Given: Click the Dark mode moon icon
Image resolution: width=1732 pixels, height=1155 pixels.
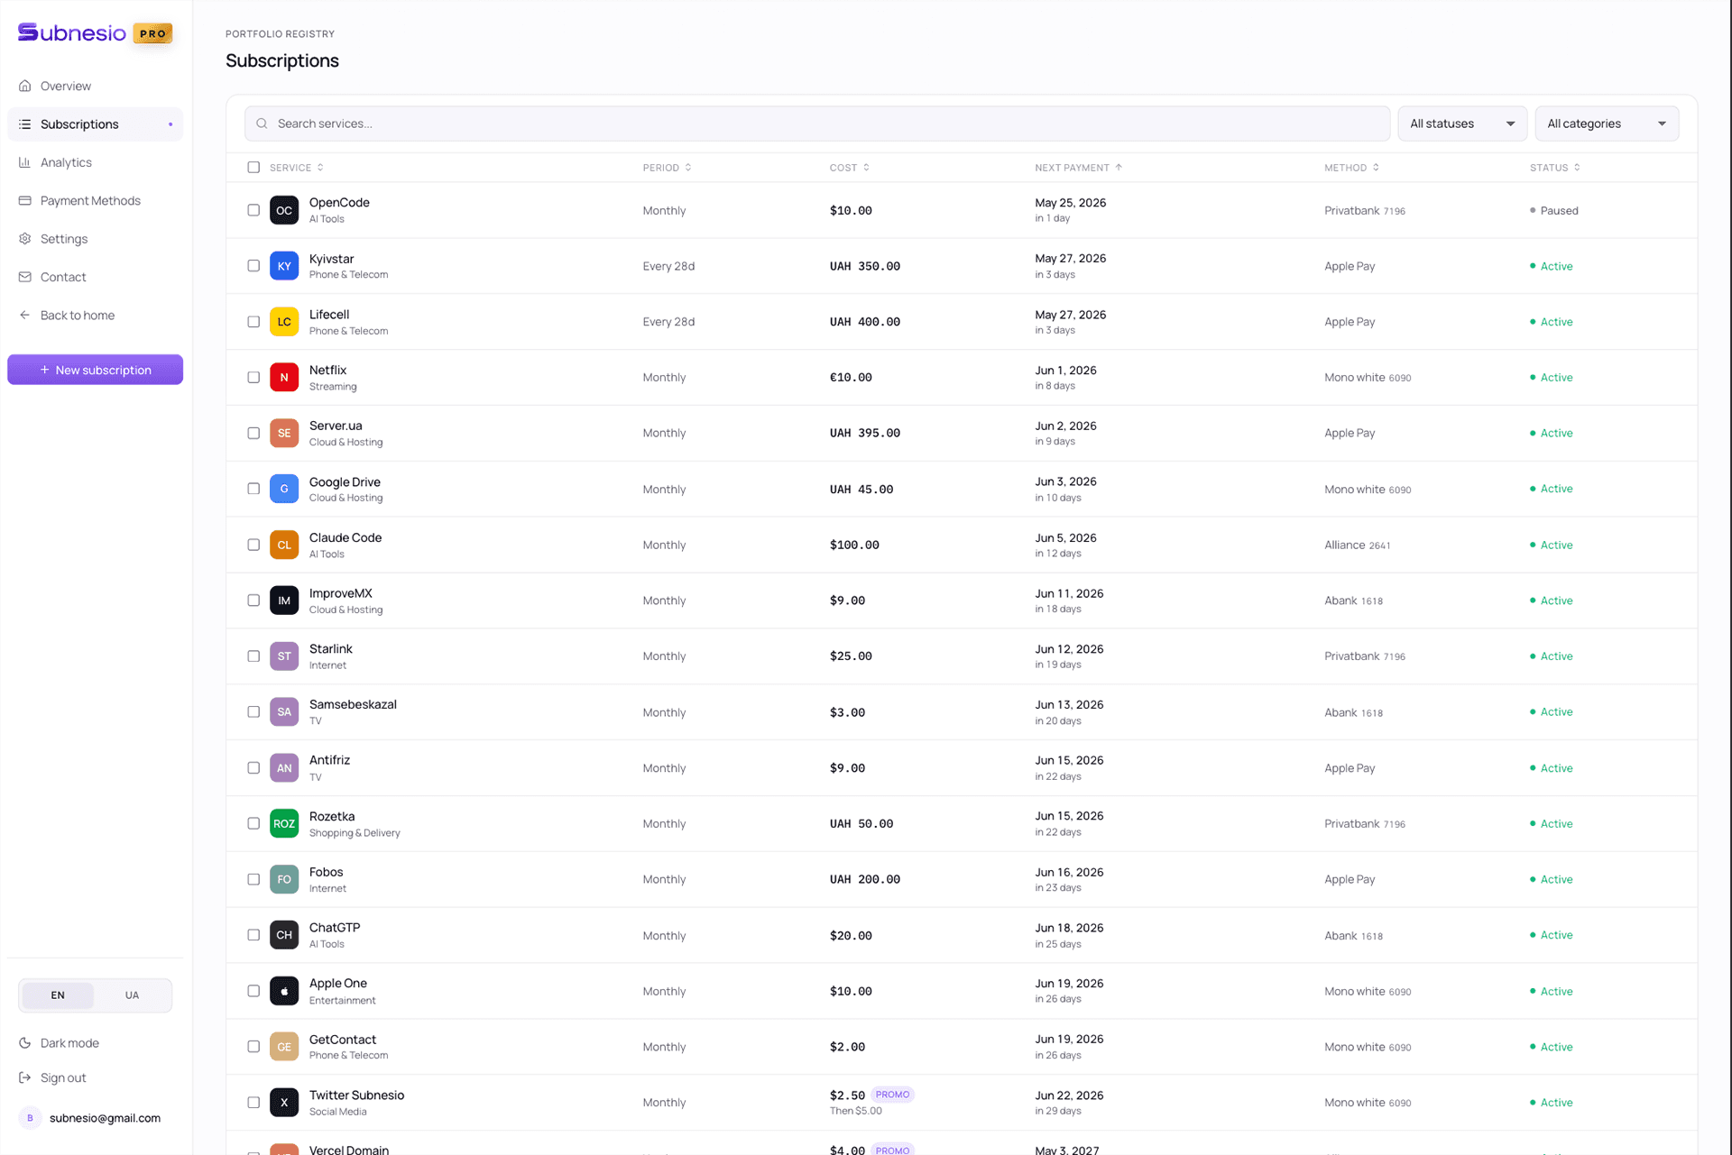Looking at the screenshot, I should [25, 1042].
